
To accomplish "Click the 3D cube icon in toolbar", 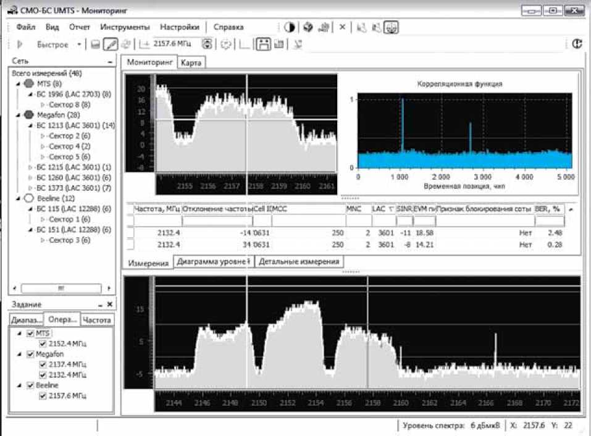I will tap(307, 27).
